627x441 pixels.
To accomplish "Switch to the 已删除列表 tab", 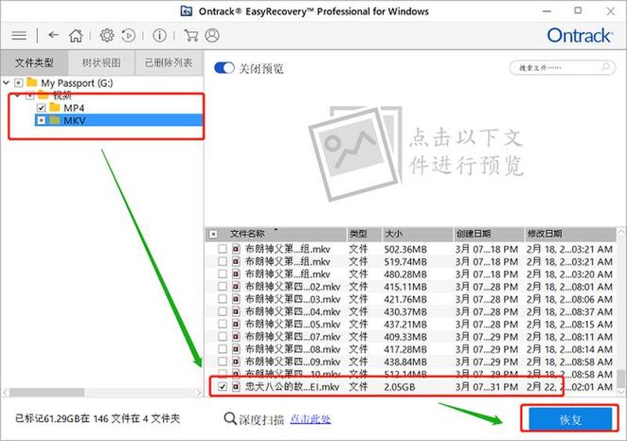I will pyautogui.click(x=169, y=63).
